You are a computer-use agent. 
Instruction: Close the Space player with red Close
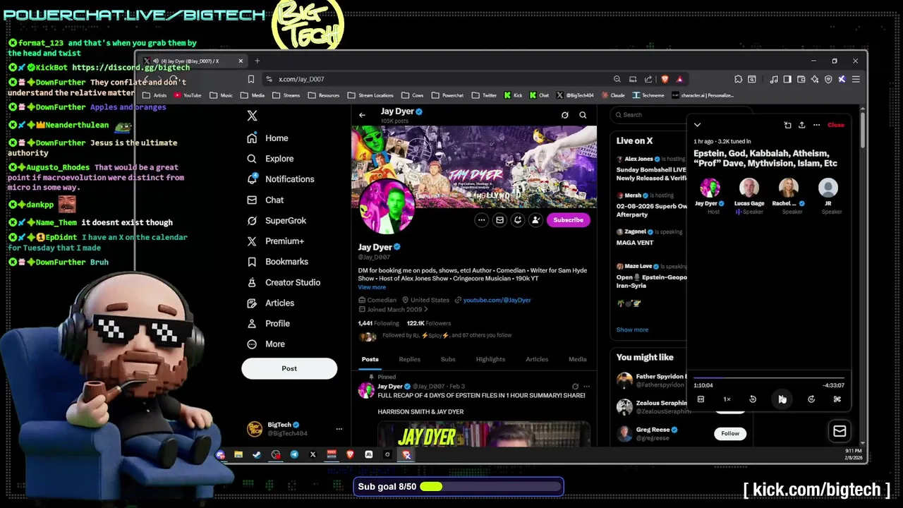pos(835,125)
